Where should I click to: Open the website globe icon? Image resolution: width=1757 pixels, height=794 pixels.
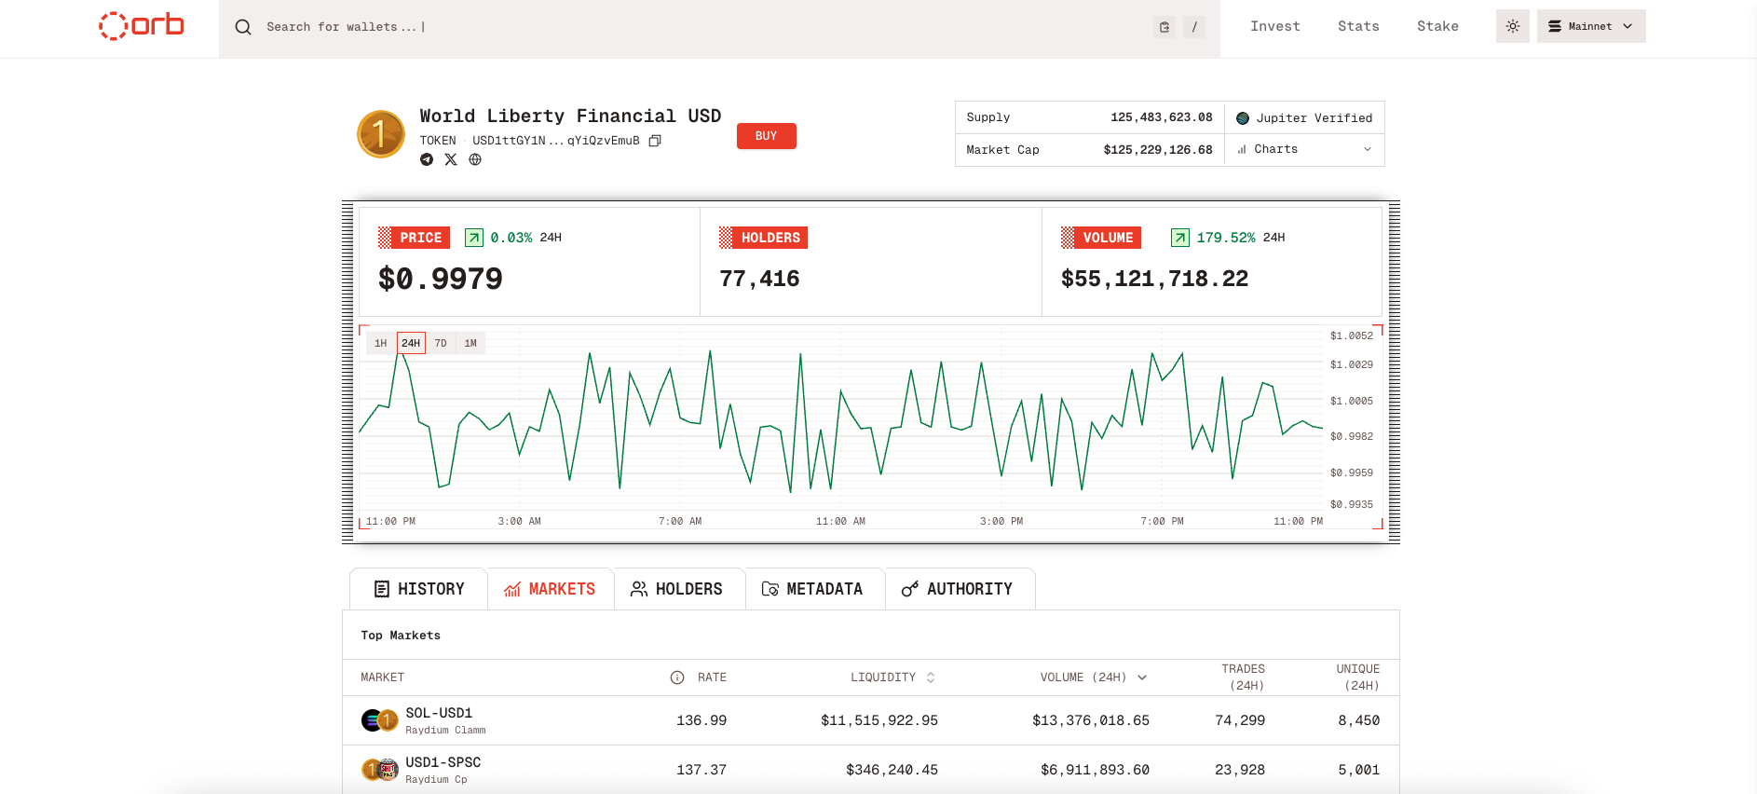click(475, 159)
